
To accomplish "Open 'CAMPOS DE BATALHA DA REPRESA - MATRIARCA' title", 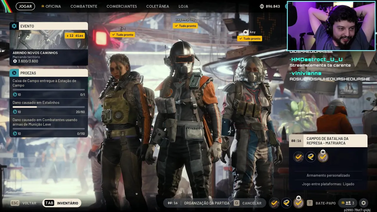I will tap(327, 141).
